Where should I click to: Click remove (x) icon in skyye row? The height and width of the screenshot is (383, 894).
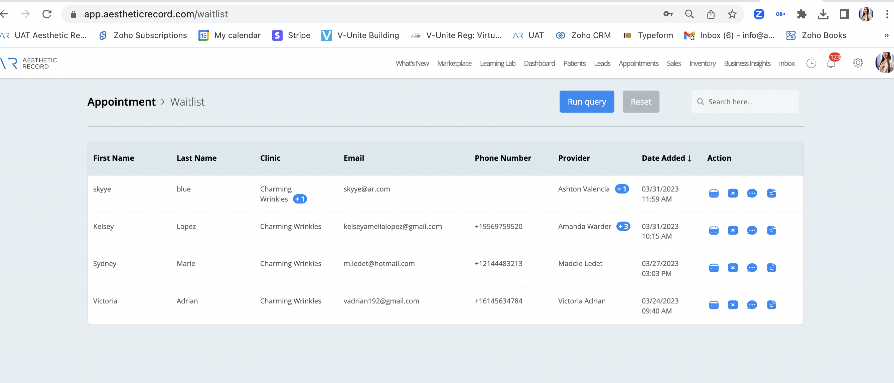click(733, 194)
